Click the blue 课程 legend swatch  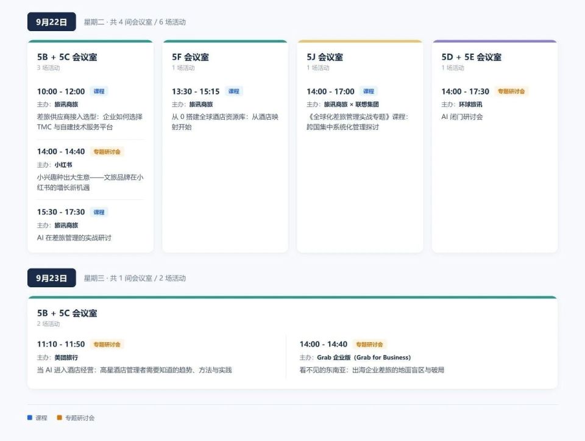(30, 417)
